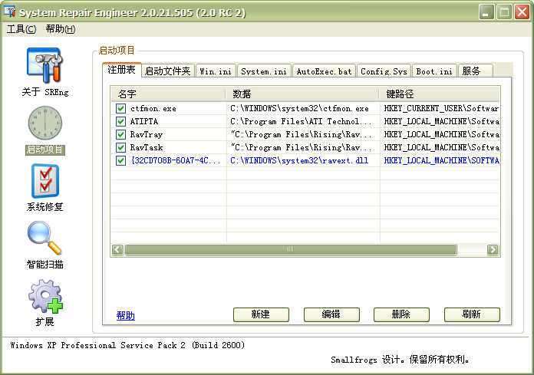
Task: Open the About SREng (关于 SREng) icon
Action: point(45,65)
